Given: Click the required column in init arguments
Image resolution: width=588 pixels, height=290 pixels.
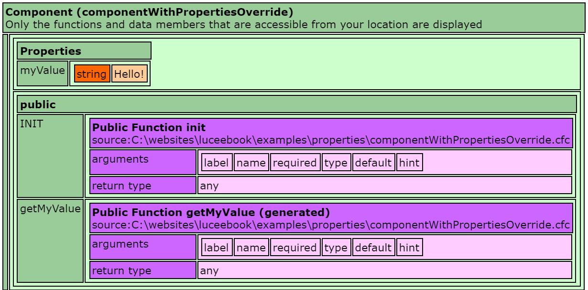Looking at the screenshot, I should click(x=295, y=163).
